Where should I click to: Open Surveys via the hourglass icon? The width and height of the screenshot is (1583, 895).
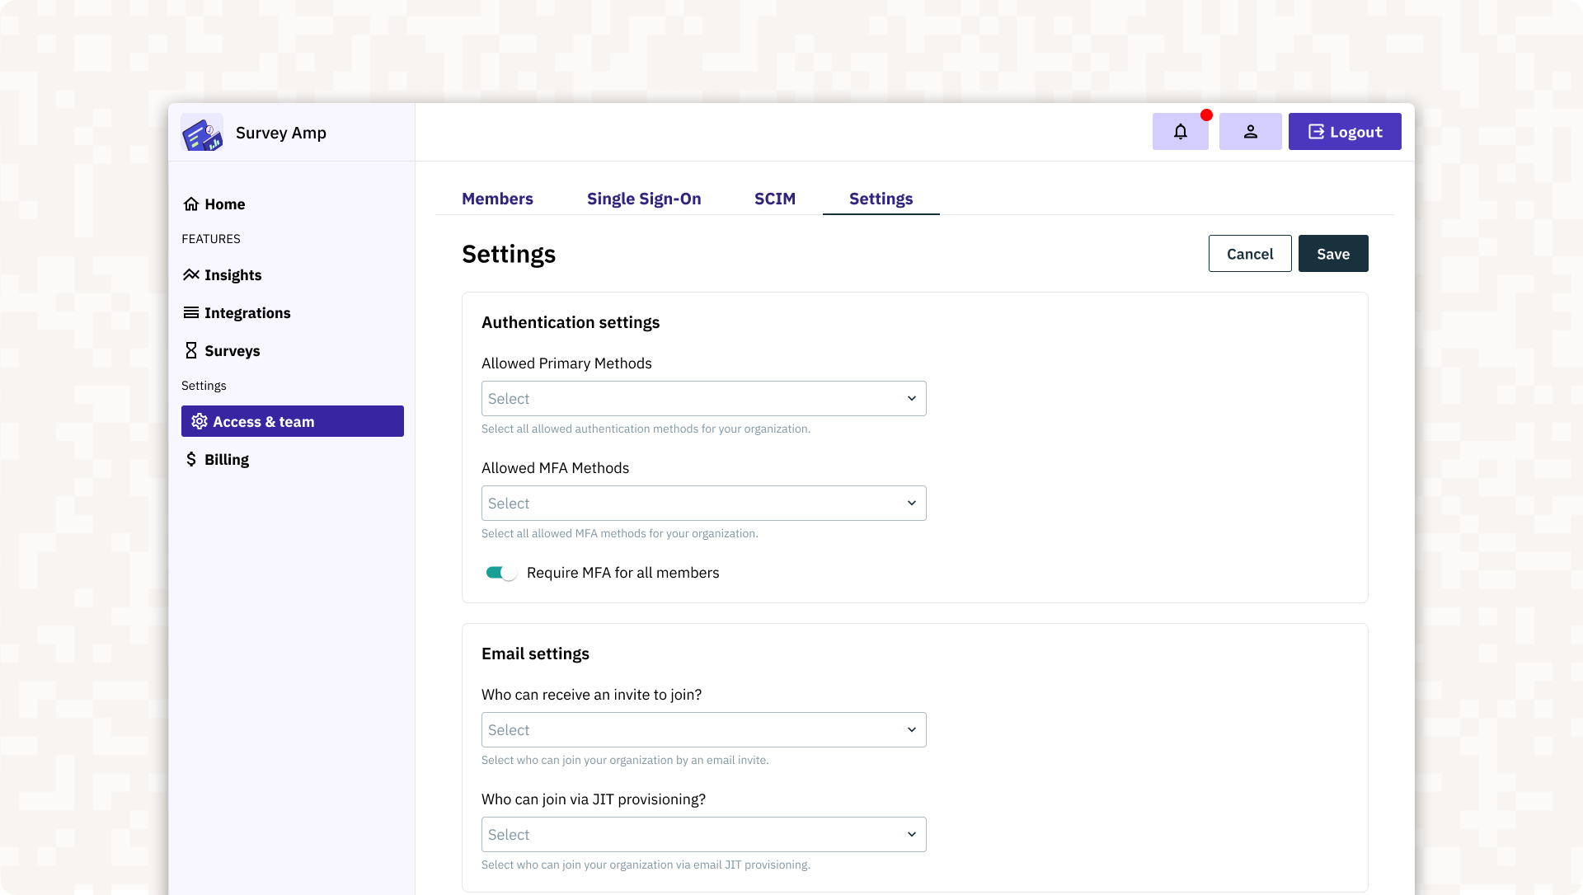tap(191, 350)
